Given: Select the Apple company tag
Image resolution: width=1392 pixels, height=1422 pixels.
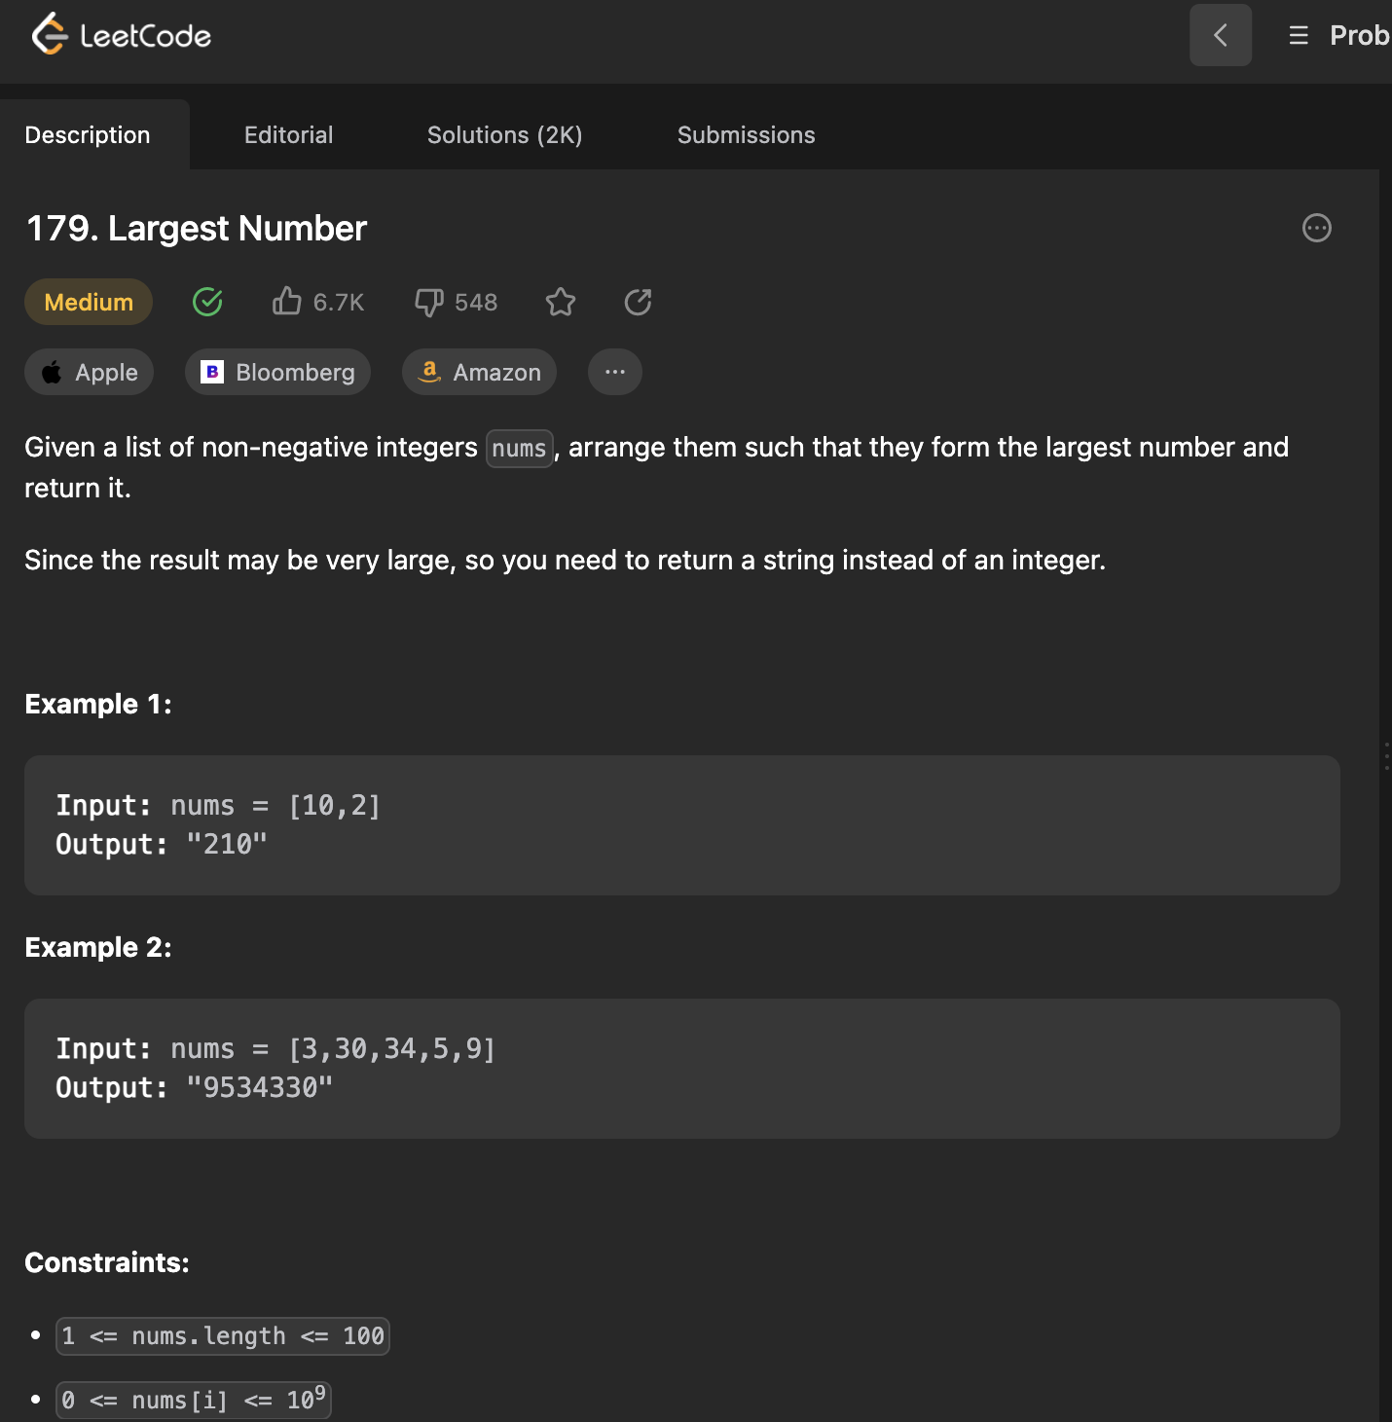Looking at the screenshot, I should coord(90,372).
